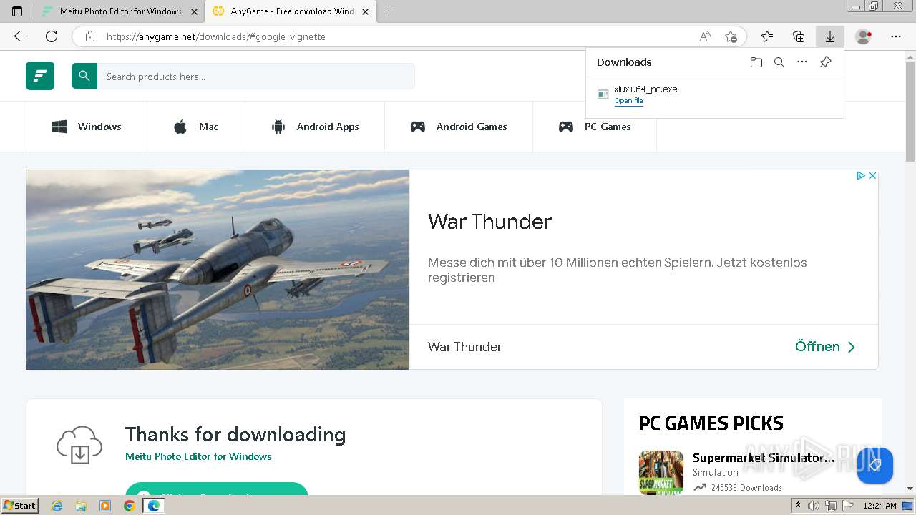Open Read aloud in address bar

coord(705,36)
